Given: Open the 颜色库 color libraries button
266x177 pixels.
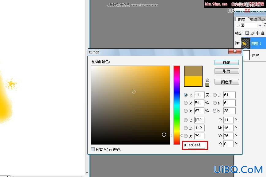Looking at the screenshot, I should point(226,82).
